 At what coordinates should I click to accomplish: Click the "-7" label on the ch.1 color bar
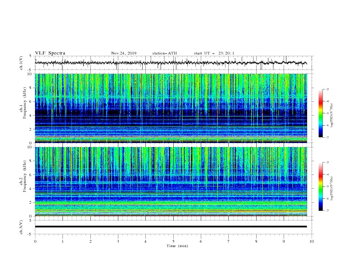327,137
